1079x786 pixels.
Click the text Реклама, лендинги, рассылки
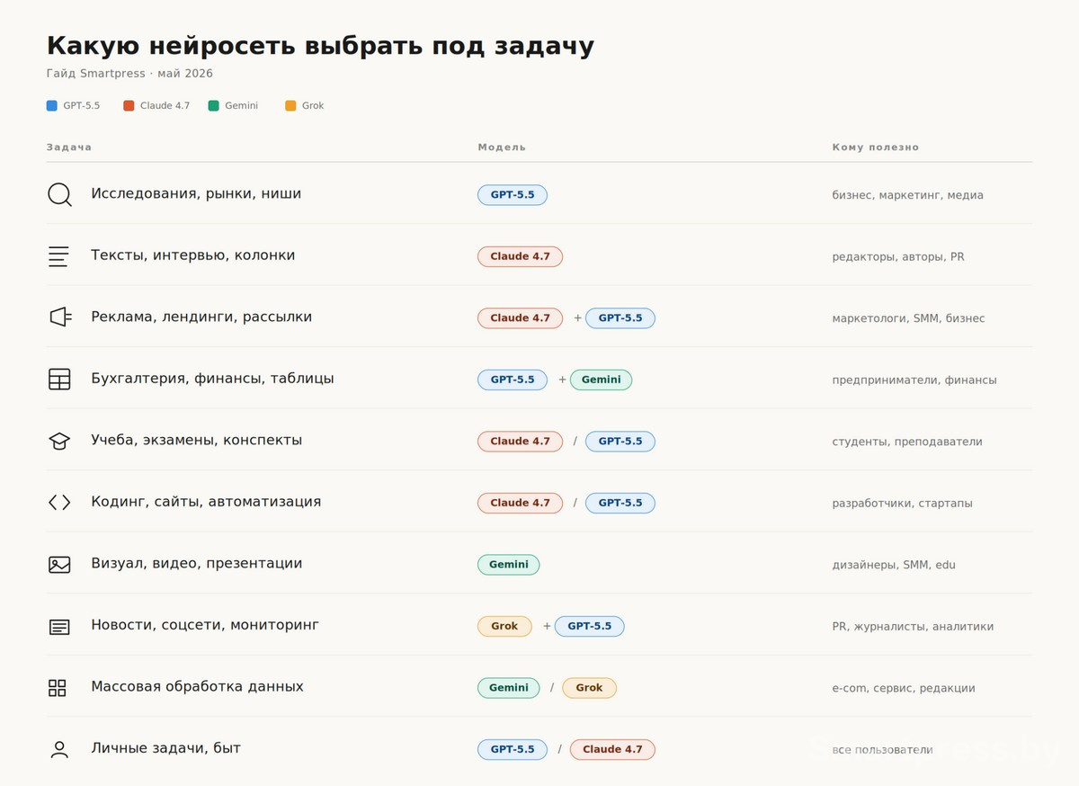(201, 317)
